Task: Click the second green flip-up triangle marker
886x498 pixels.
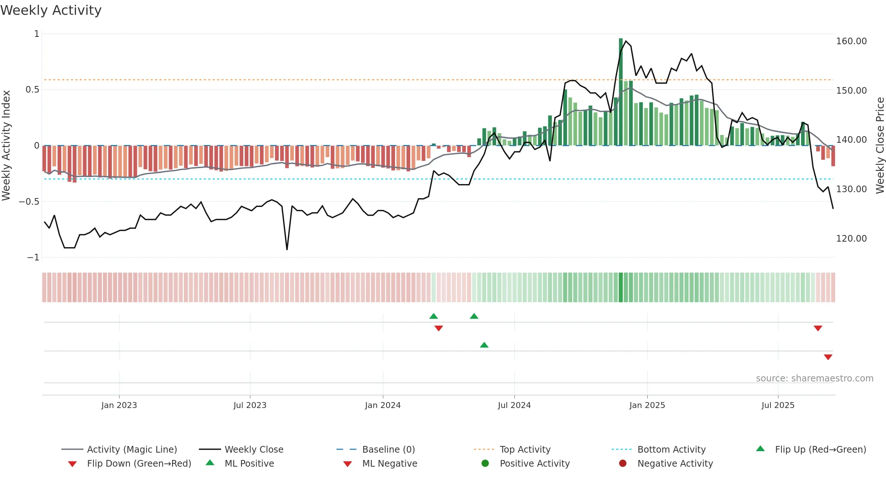Action: coord(474,316)
